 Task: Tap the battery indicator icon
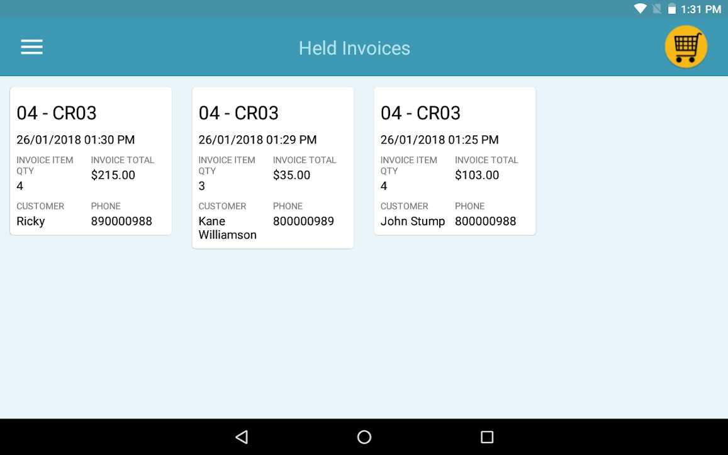673,9
